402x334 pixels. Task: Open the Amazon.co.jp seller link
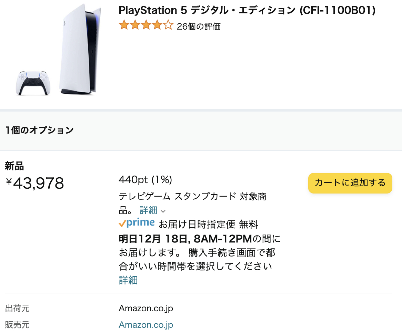(146, 325)
